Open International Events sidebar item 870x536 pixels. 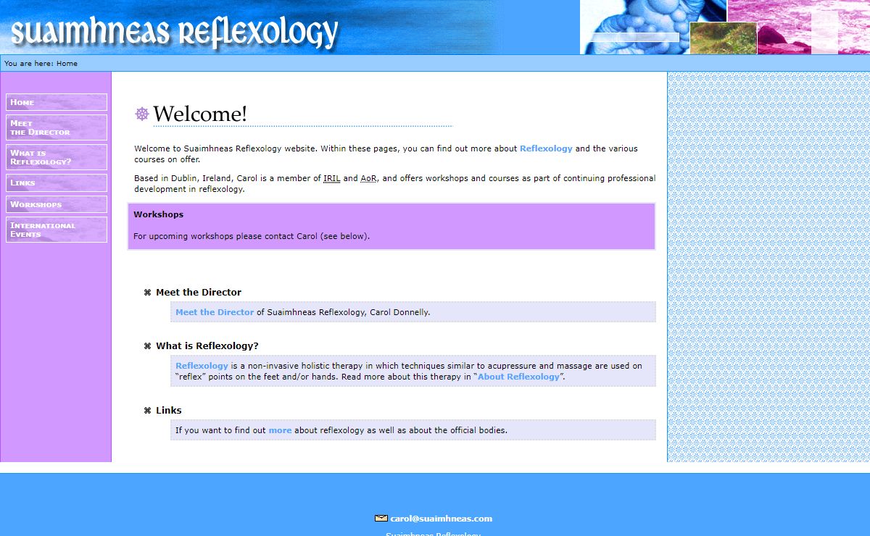tap(57, 230)
